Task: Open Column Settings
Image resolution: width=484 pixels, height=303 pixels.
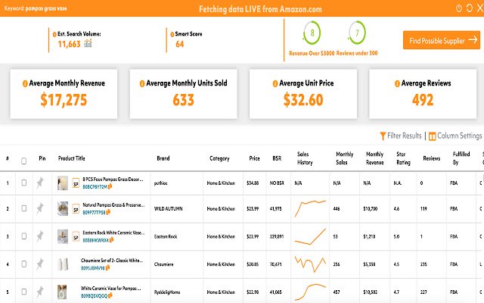Action: [455, 136]
